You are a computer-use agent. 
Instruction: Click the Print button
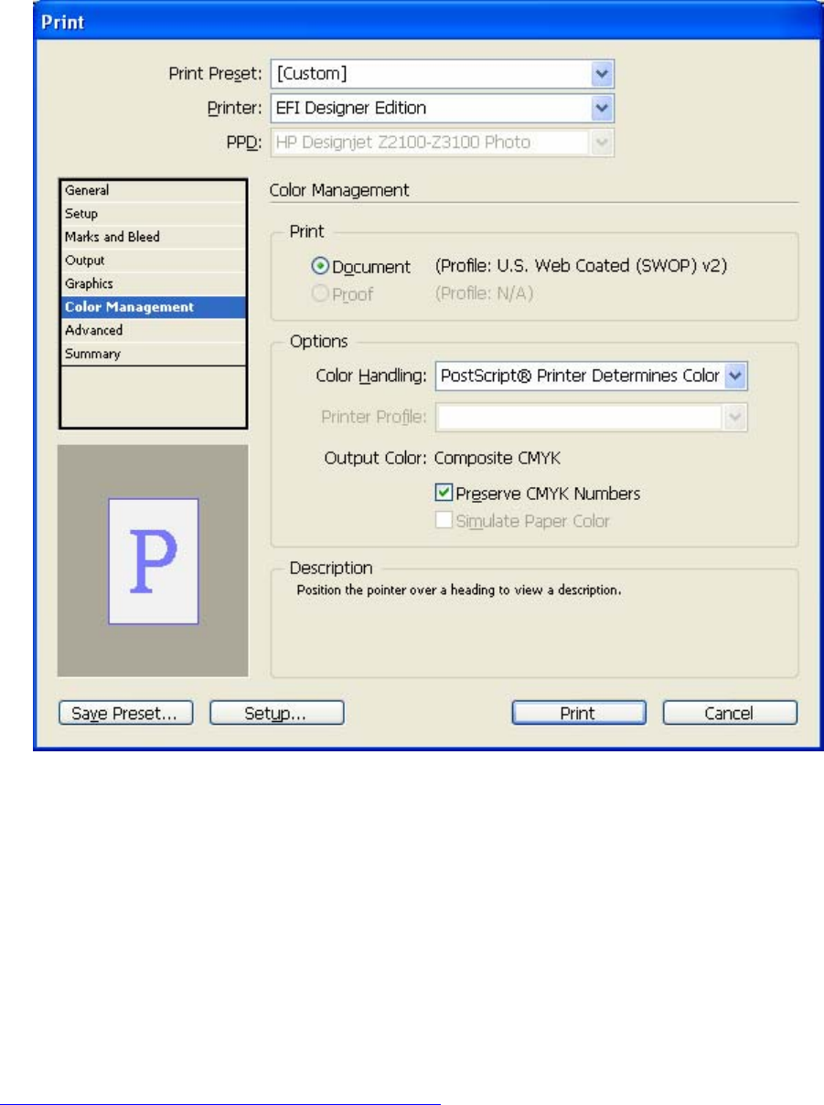[579, 713]
